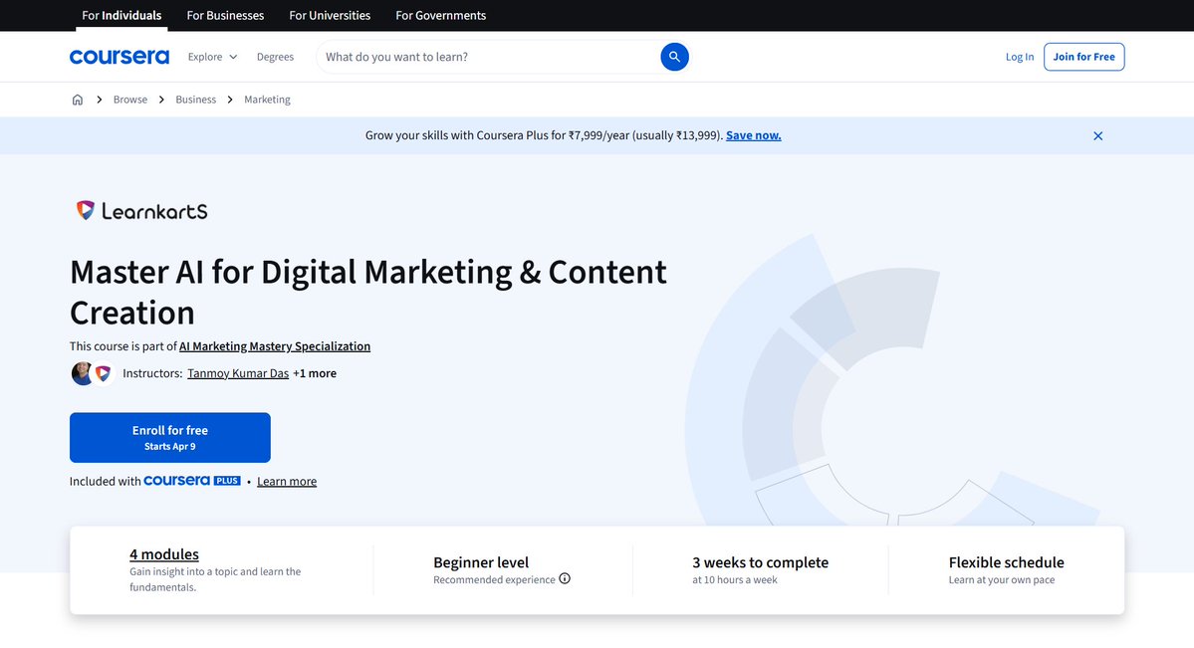Viewport: 1194px width, 648px height.
Task: Open instructor Tanmoy Kumar Das profile
Action: pos(238,373)
